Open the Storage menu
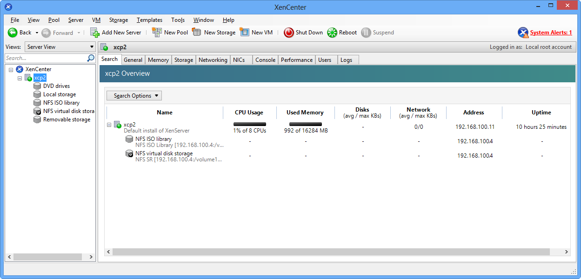The width and height of the screenshot is (581, 279). (119, 20)
